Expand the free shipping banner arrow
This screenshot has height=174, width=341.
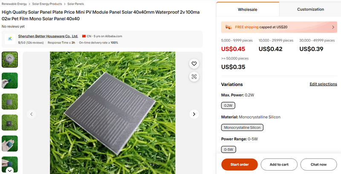333,27
